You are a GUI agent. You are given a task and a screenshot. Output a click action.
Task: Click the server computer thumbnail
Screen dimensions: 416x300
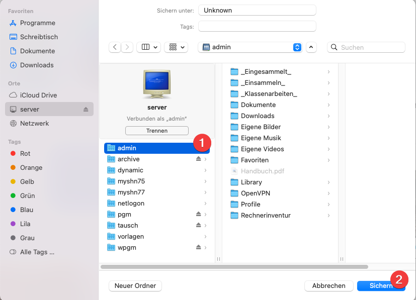157,84
